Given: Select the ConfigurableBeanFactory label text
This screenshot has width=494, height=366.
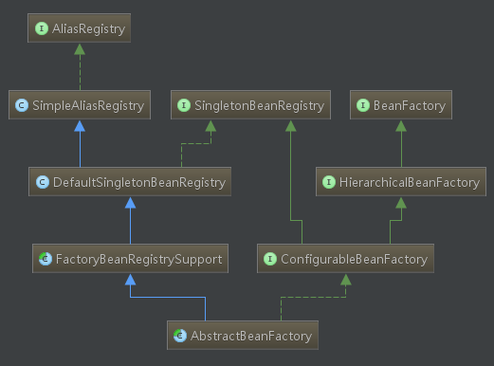Looking at the screenshot, I should [x=355, y=260].
